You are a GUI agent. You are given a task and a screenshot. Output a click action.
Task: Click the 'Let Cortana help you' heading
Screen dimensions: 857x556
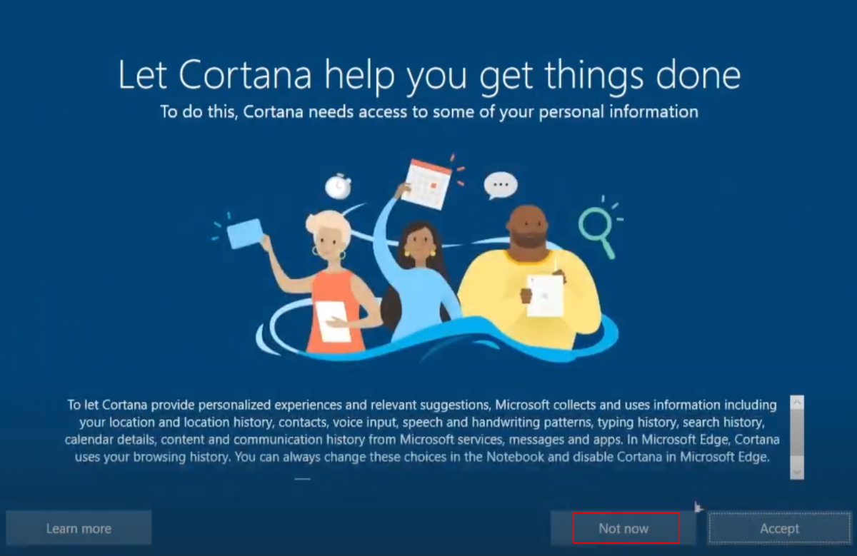(428, 74)
